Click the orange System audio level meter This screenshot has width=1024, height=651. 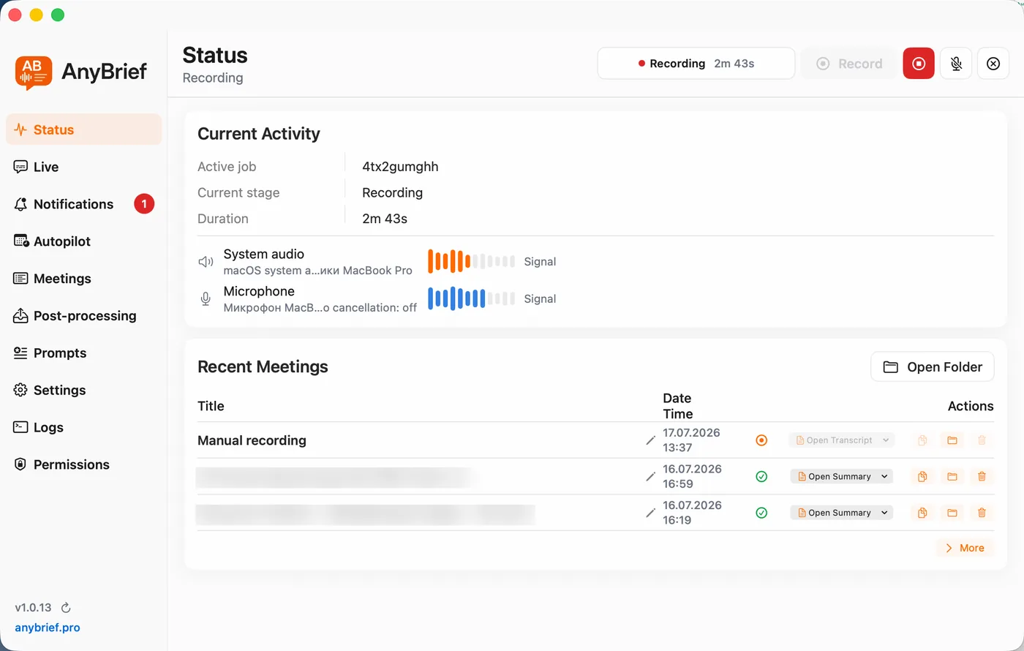471,261
